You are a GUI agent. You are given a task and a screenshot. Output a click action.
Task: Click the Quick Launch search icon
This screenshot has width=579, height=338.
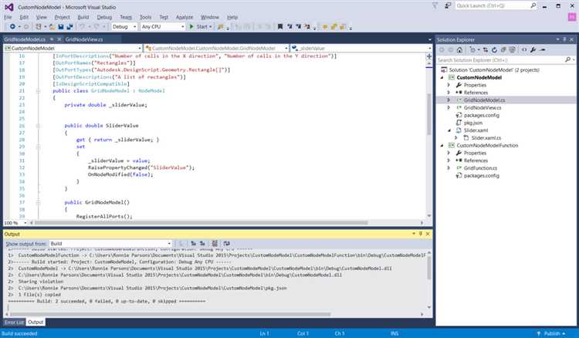(x=533, y=5)
